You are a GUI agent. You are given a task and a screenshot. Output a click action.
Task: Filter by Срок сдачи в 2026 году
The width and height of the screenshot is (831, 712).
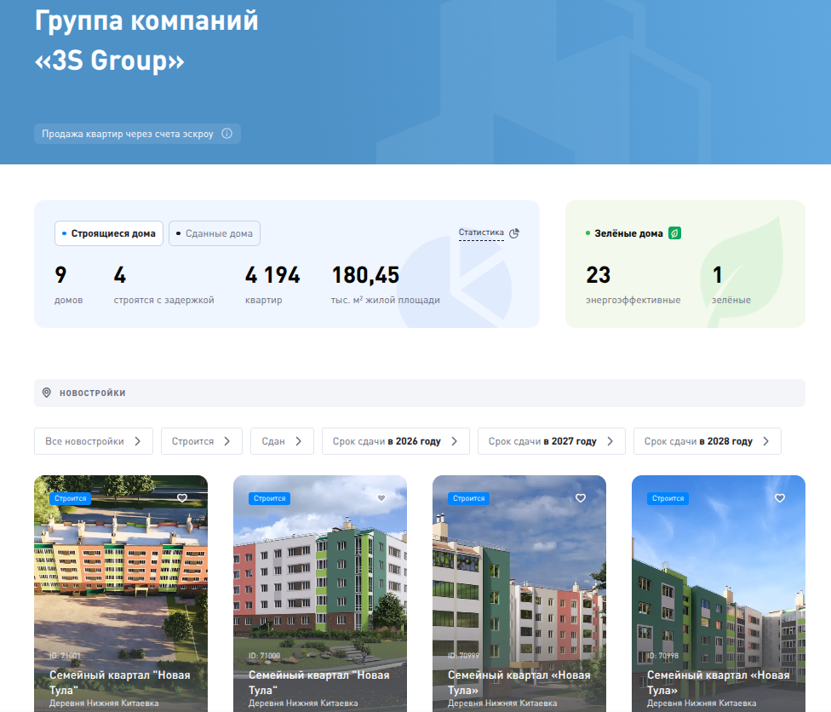(395, 441)
